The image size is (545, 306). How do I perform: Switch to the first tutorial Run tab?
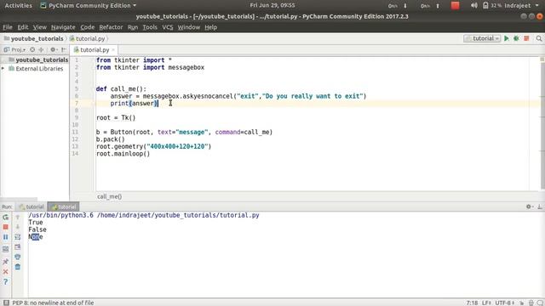click(x=32, y=207)
